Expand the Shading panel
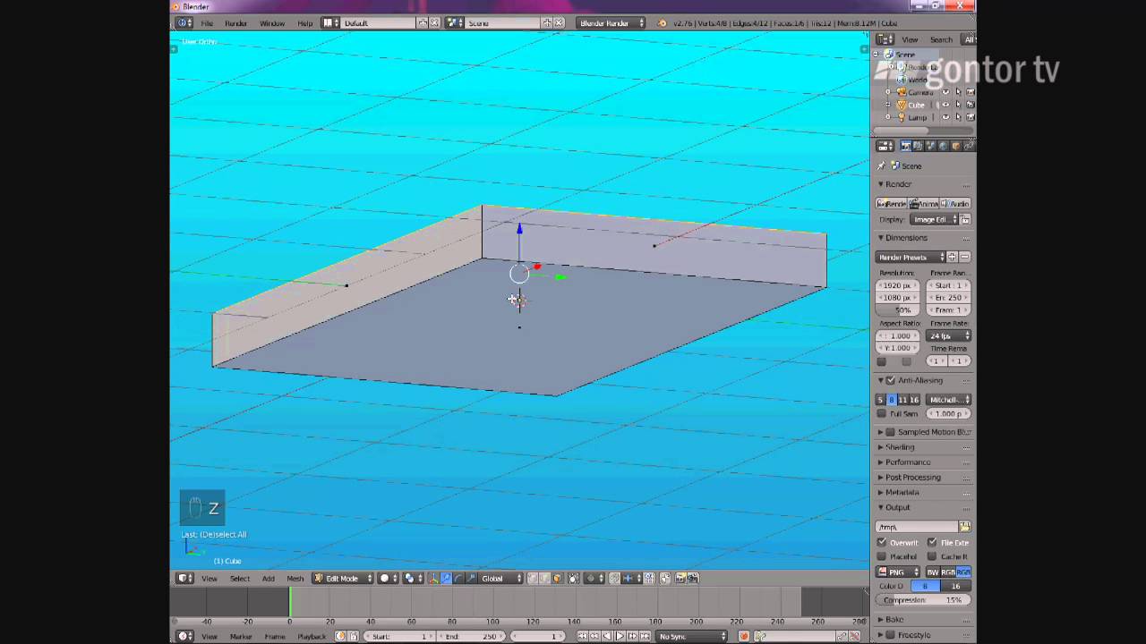This screenshot has height=644, width=1146. [x=900, y=447]
